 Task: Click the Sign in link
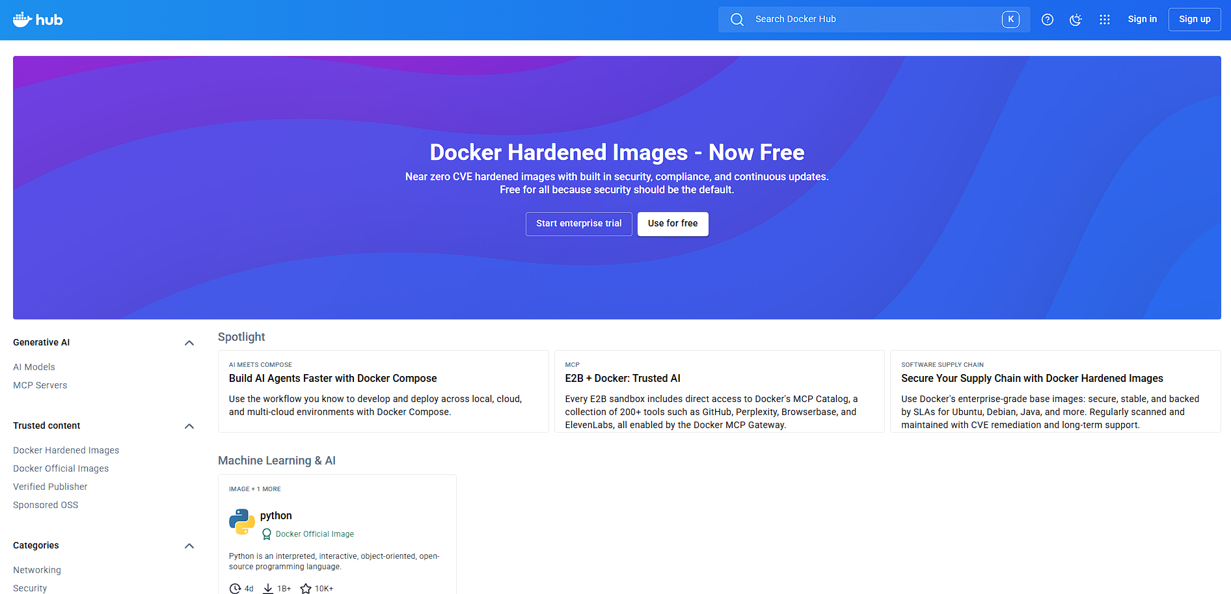(x=1142, y=20)
